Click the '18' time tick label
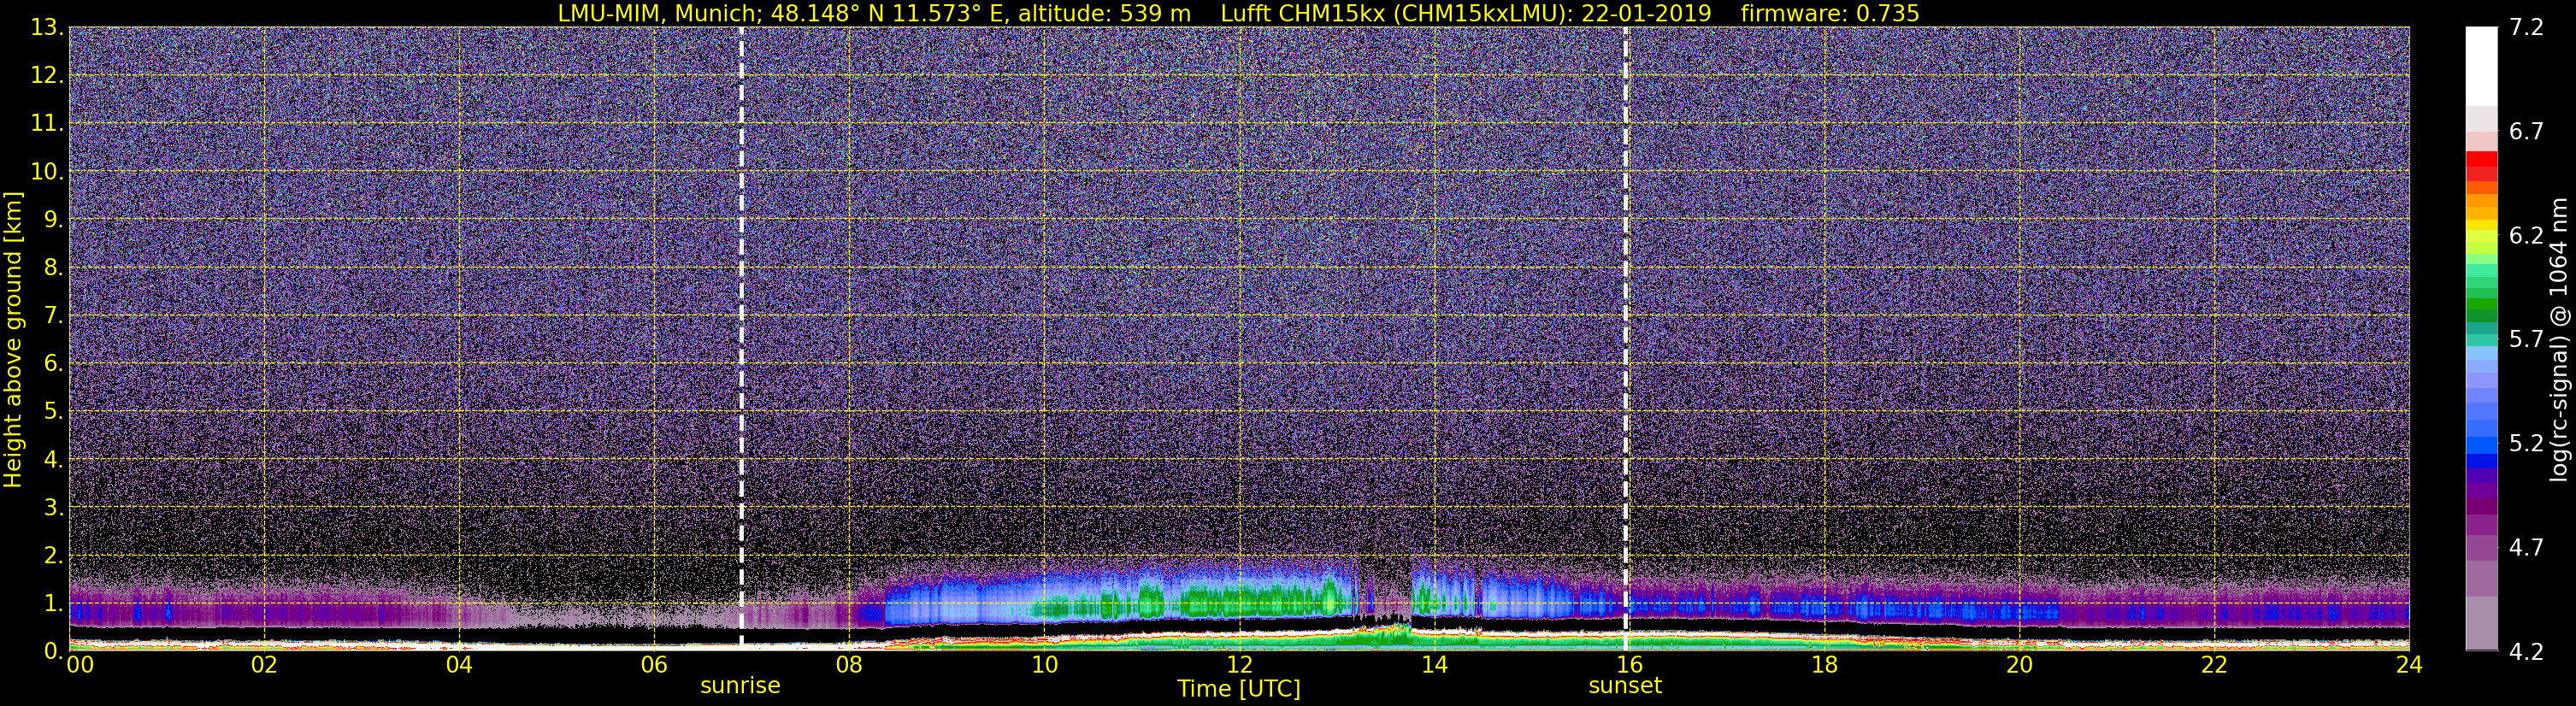The width and height of the screenshot is (2576, 706). (1824, 665)
